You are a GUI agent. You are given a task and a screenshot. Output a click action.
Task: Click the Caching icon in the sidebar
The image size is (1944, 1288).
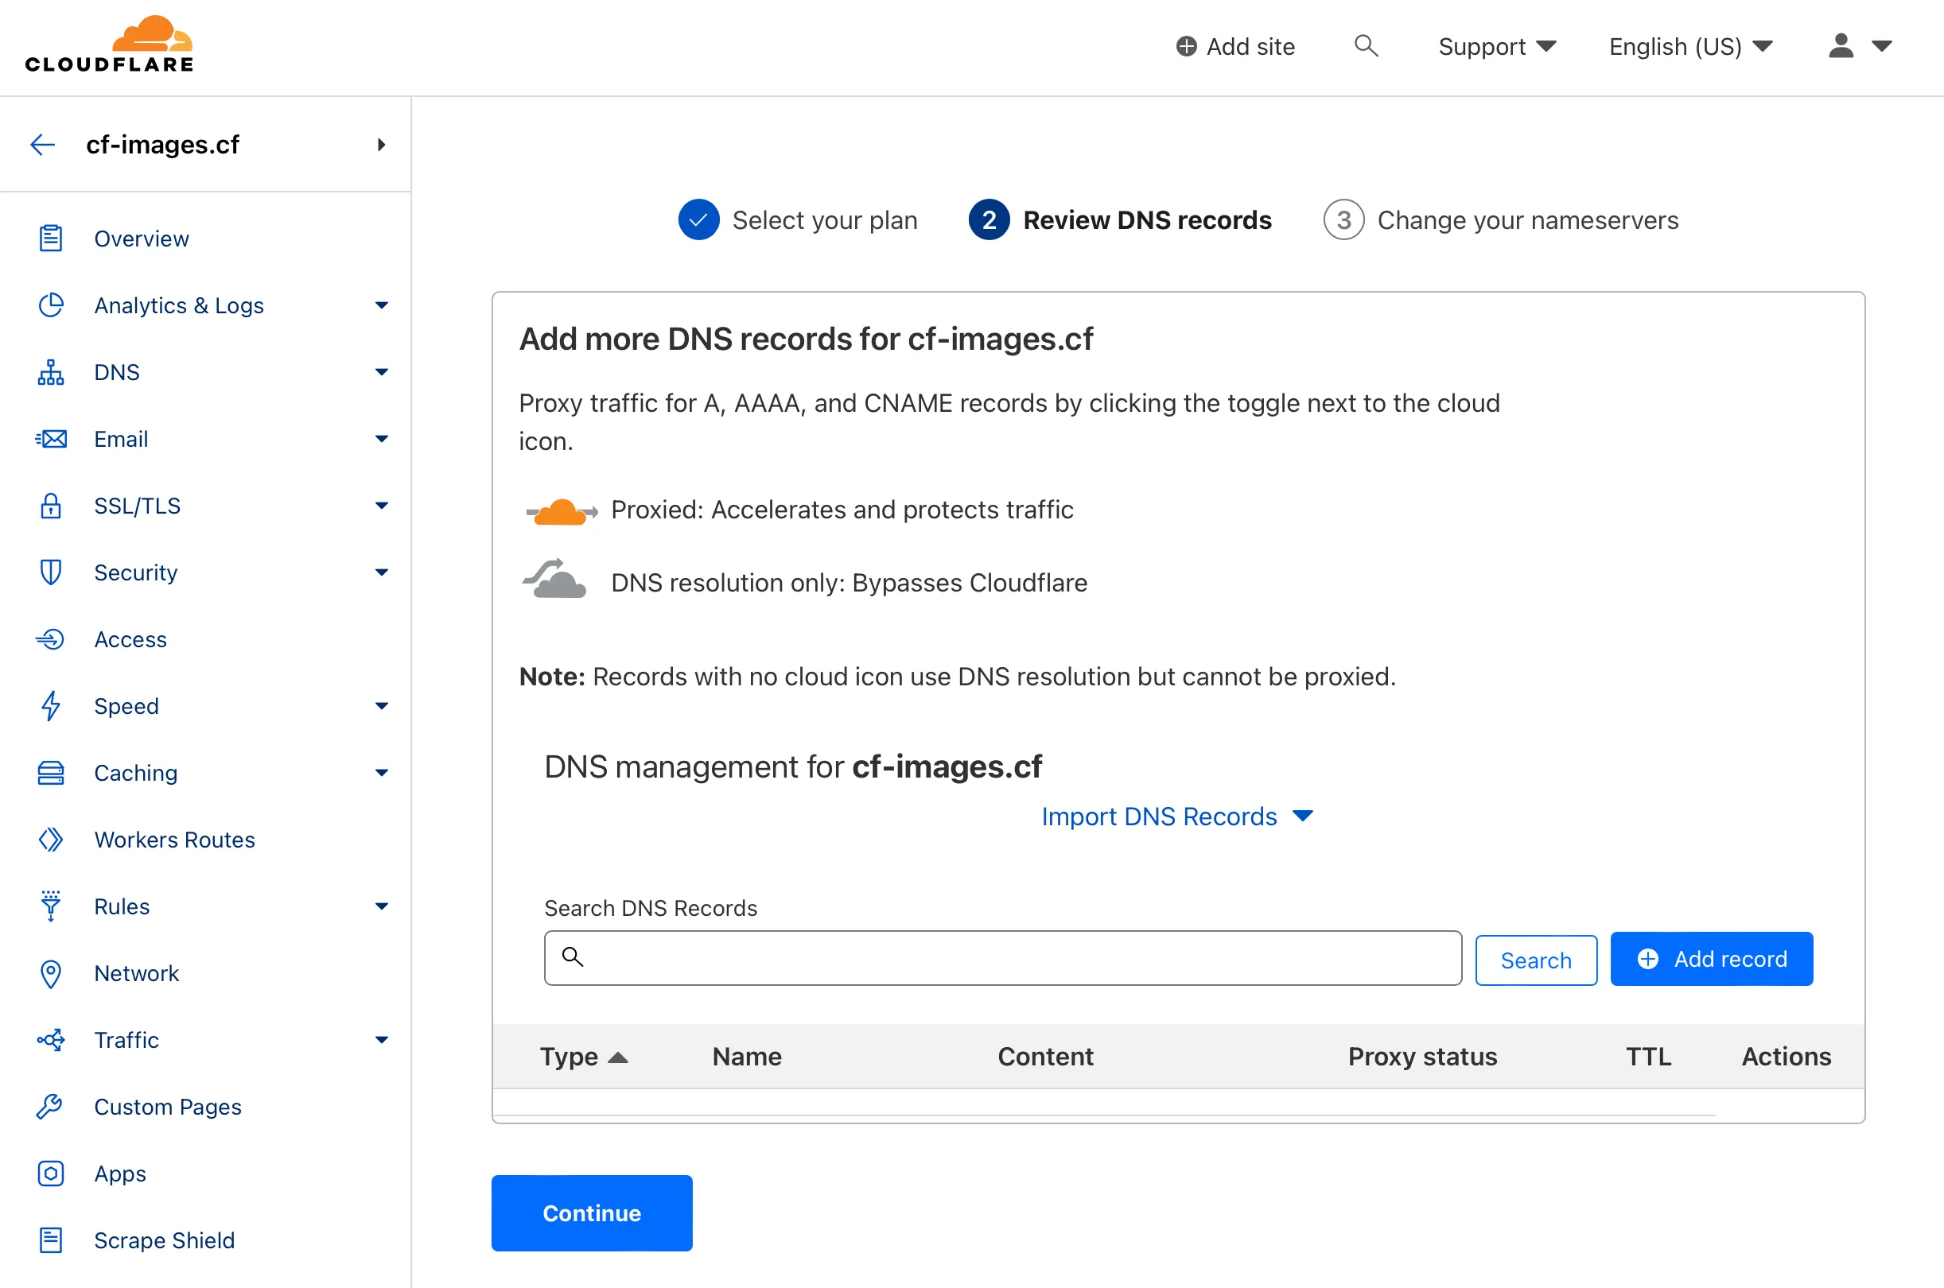pyautogui.click(x=50, y=772)
